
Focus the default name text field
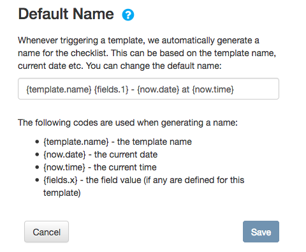tap(149, 89)
